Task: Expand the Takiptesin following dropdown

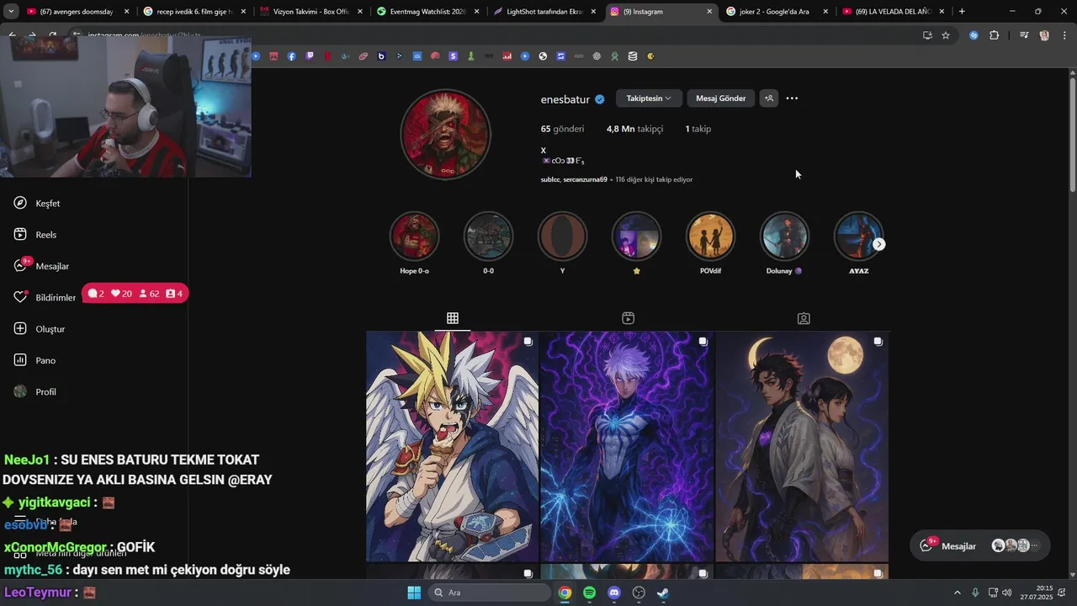Action: click(x=649, y=98)
